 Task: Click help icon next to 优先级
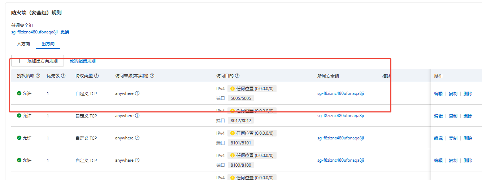click(63, 76)
